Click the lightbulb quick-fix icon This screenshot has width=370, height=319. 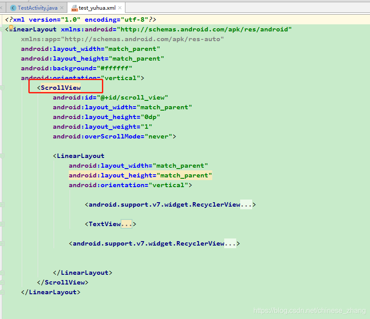click(11, 27)
